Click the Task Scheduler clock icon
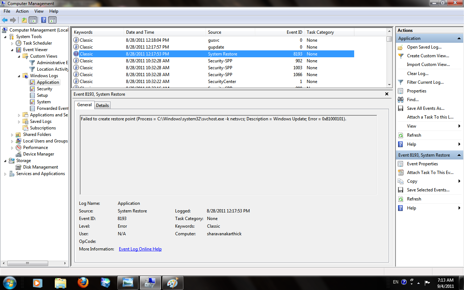The height and width of the screenshot is (290, 464). (x=18, y=43)
